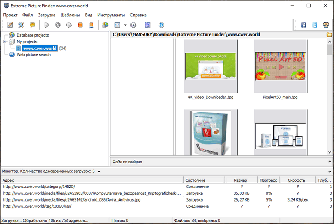Open the destination folder icon
Viewport: 334px width, 224px height.
pyautogui.click(x=329, y=34)
